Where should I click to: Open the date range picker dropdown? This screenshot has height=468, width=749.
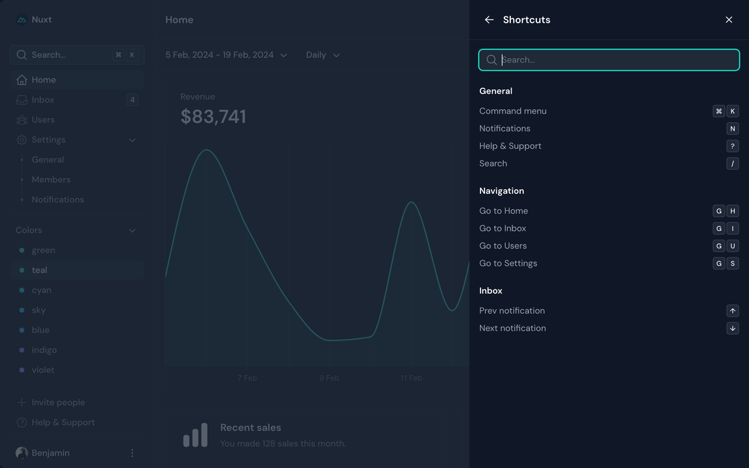(x=226, y=55)
